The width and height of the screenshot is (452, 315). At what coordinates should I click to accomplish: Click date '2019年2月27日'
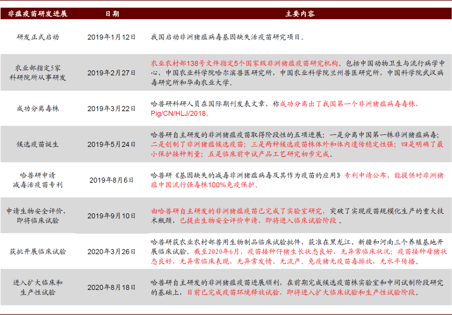pos(111,73)
